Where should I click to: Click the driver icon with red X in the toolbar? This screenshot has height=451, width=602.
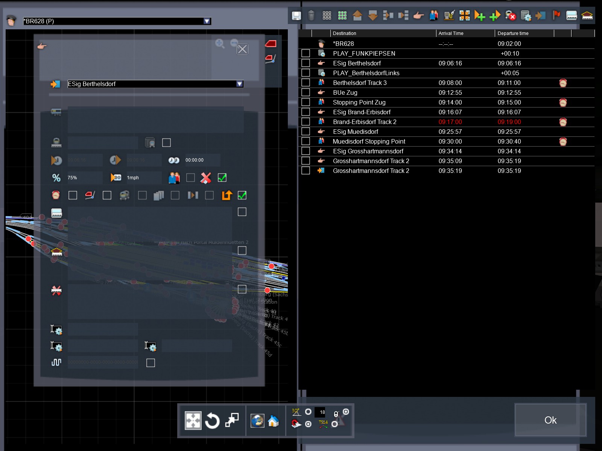[x=511, y=15]
